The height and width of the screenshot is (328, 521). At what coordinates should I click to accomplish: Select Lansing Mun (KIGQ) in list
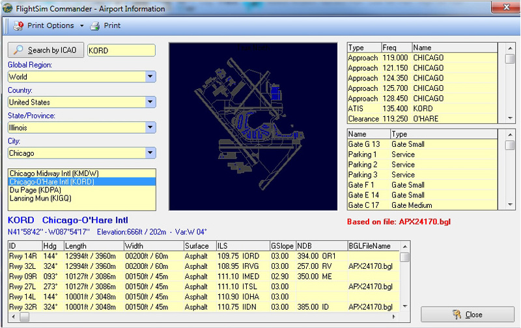click(x=82, y=198)
